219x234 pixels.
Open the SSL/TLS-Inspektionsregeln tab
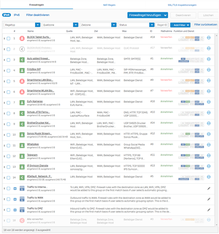(182, 5)
